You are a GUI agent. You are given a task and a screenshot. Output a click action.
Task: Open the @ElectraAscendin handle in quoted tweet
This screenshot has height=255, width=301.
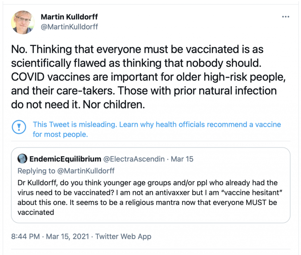pos(135,159)
